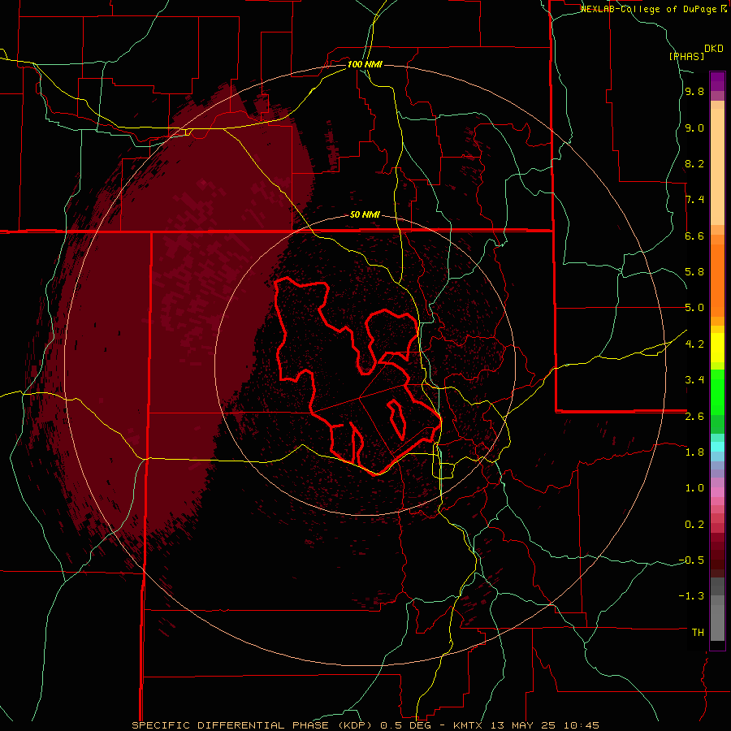Click the 2.6 scale value
Image resolution: width=731 pixels, height=731 pixels.
click(x=694, y=417)
